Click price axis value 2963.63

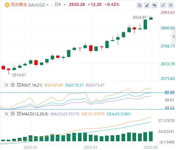pos(168,12)
